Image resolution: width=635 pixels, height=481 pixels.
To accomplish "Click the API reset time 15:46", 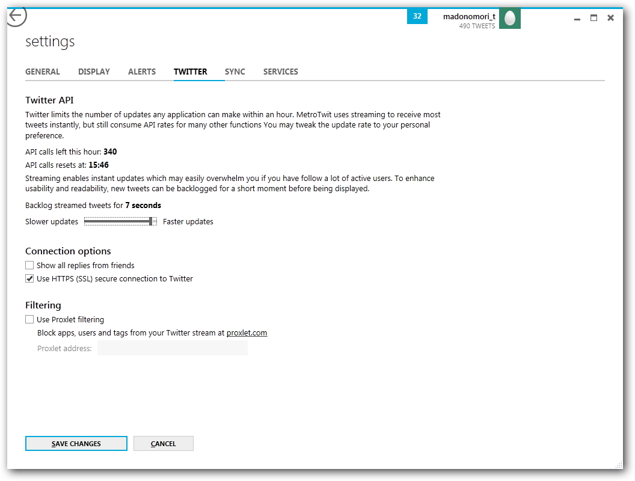I will (x=99, y=165).
